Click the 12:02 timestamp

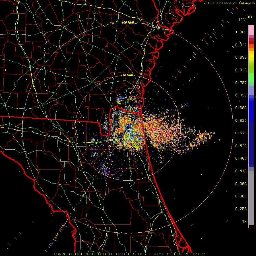coord(198,254)
